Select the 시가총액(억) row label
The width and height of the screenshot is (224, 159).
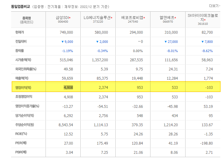[x=23, y=60]
